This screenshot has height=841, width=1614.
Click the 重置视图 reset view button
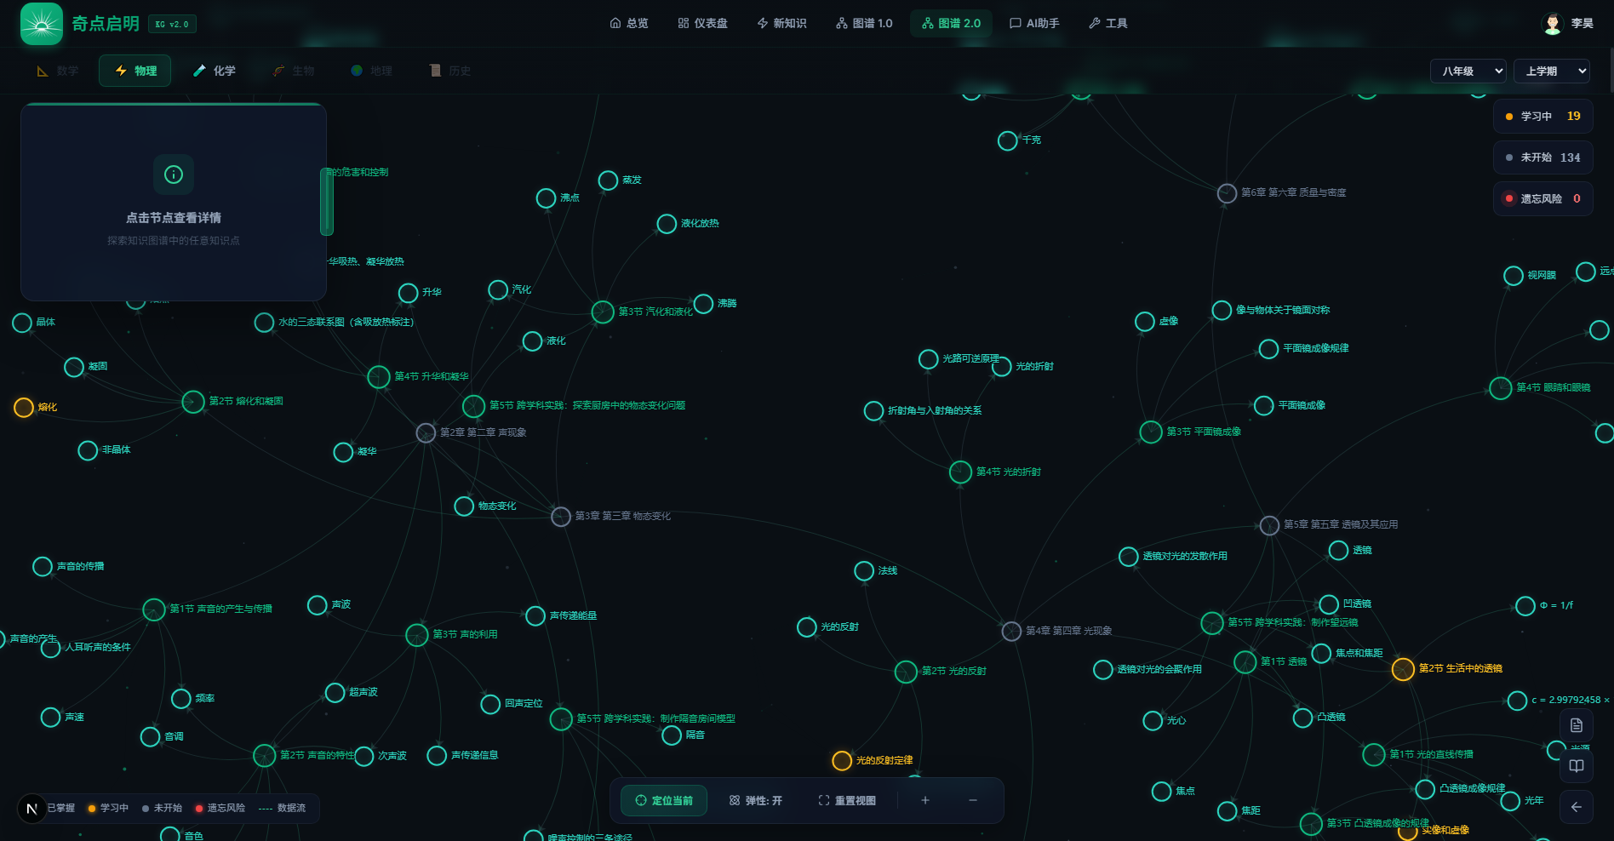[x=846, y=800]
